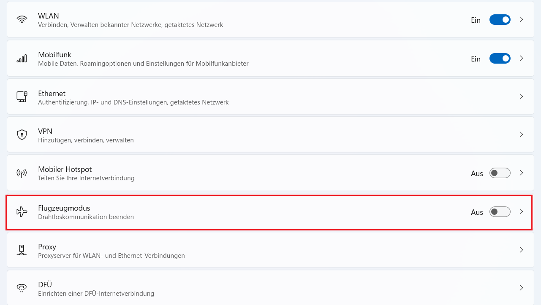Click the Ethernet monitor icon
The height and width of the screenshot is (305, 541).
pyautogui.click(x=22, y=96)
